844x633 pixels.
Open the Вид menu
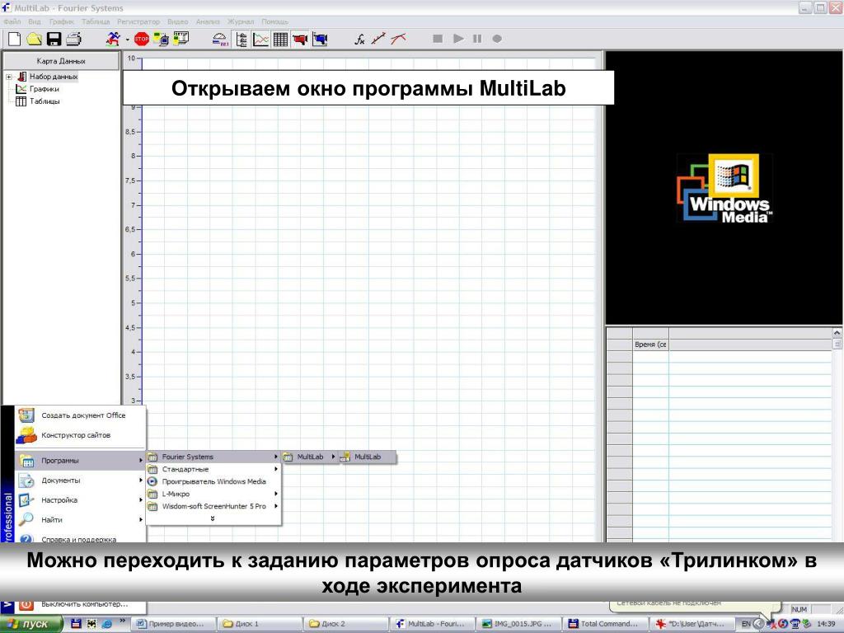(35, 21)
